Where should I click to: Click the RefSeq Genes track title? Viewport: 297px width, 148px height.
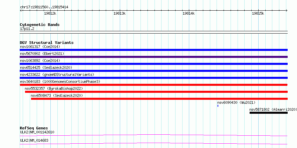tap(34, 128)
